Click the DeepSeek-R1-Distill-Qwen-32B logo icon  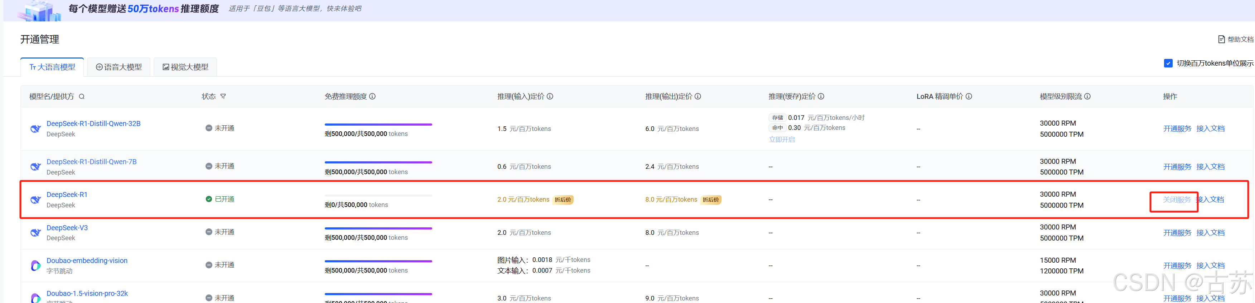pyautogui.click(x=35, y=129)
